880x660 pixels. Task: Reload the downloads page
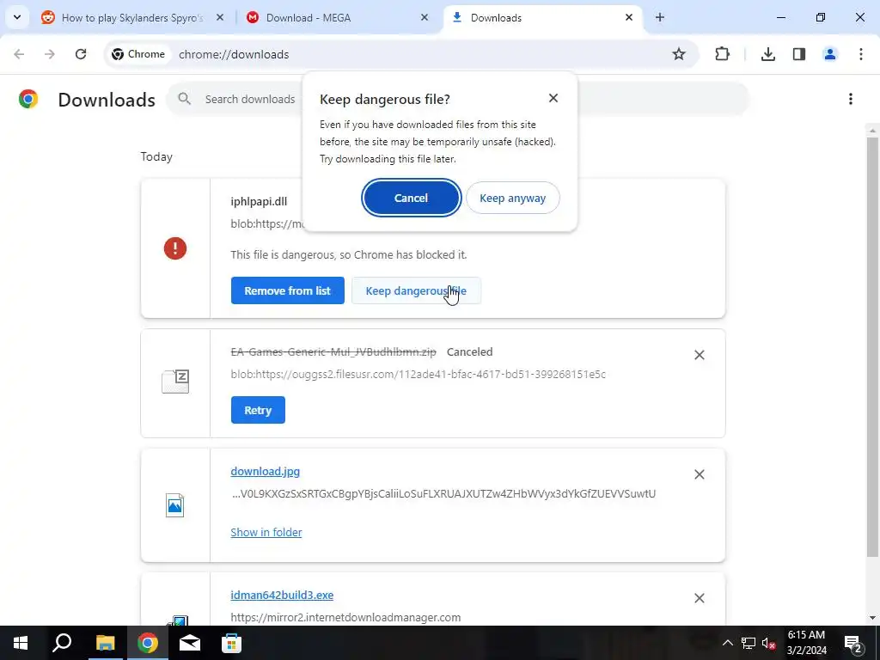click(x=81, y=54)
